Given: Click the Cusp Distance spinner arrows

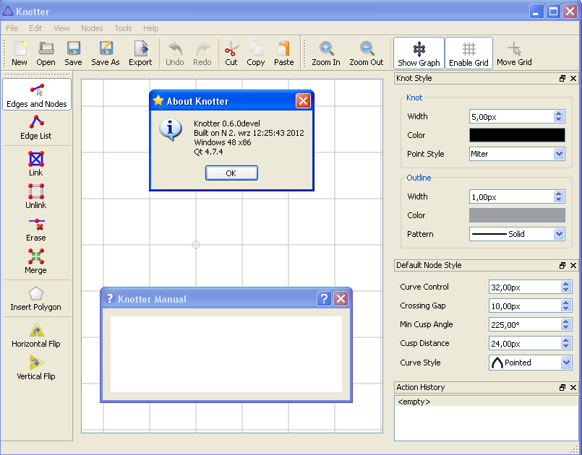Looking at the screenshot, I should click(565, 343).
